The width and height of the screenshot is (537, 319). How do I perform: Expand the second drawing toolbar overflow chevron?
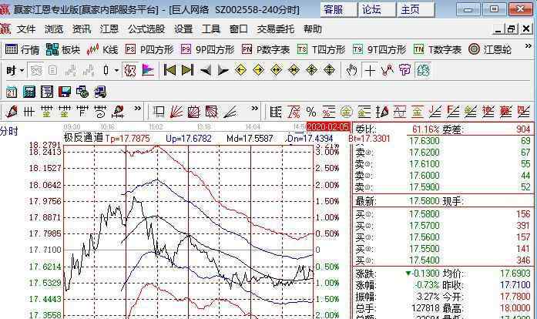click(254, 109)
